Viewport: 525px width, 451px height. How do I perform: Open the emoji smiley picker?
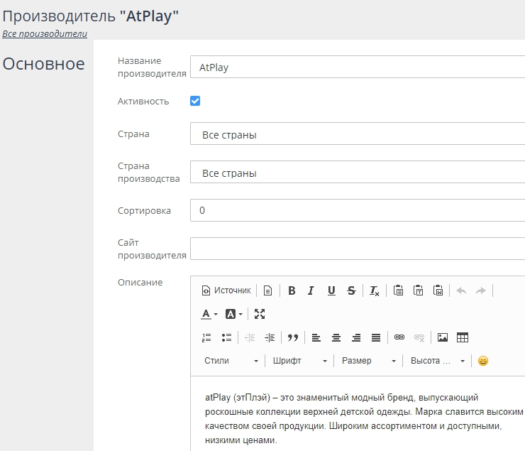(483, 361)
